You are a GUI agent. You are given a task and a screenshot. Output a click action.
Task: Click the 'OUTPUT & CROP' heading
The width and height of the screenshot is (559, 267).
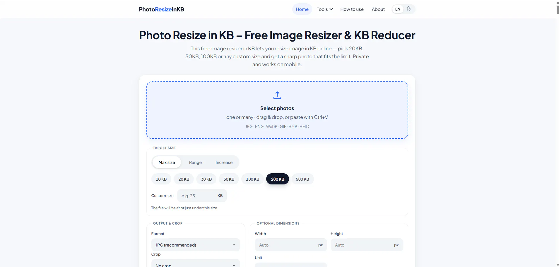tap(167, 223)
